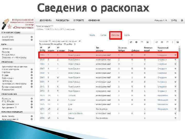Select the Раскопы tab
185x139 pixels.
coord(116,35)
